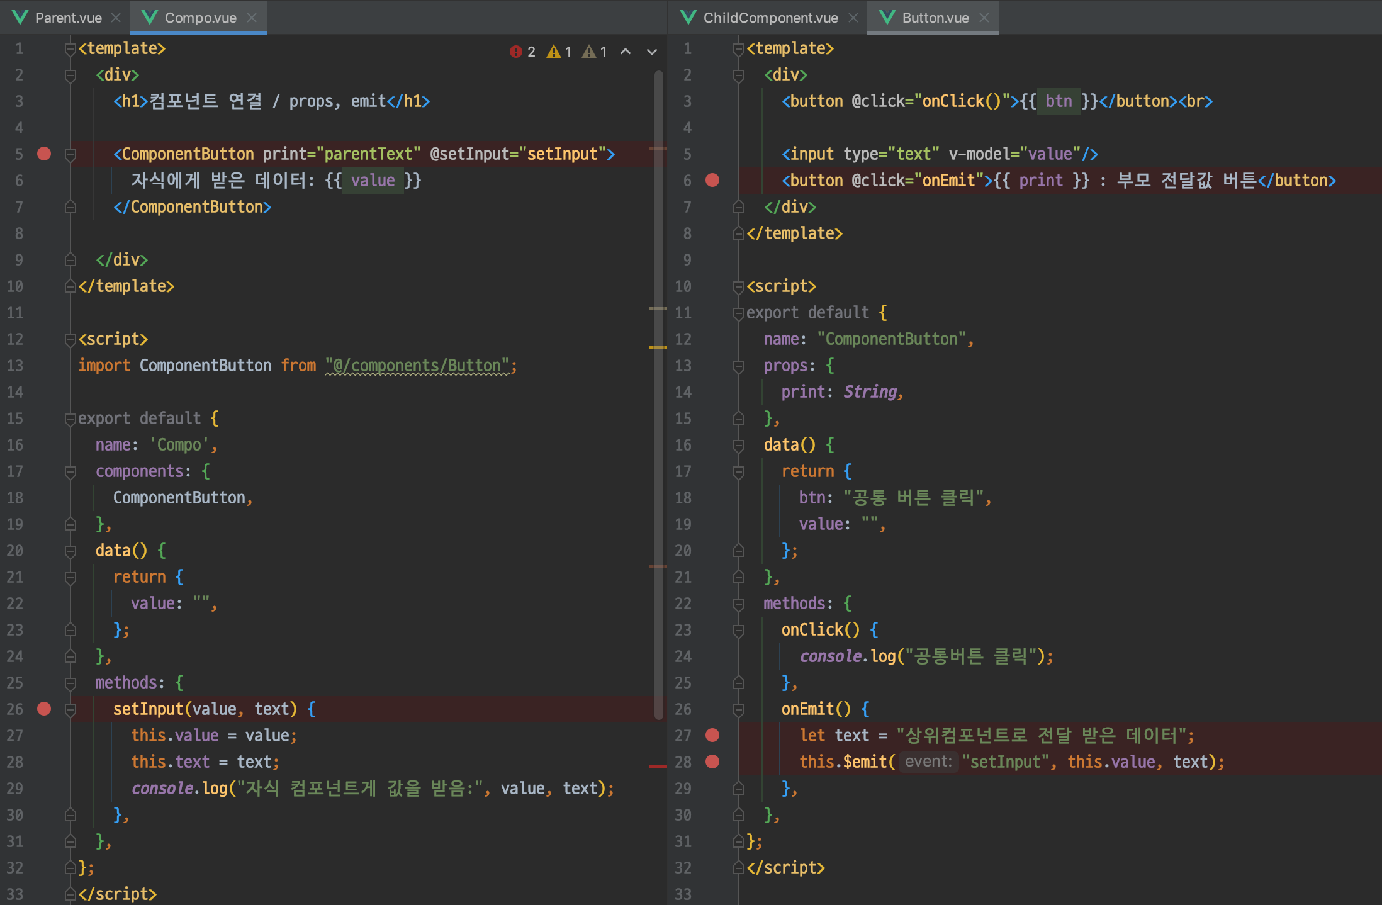
Task: Collapse the script tag in Compo.vue
Action: [70, 339]
